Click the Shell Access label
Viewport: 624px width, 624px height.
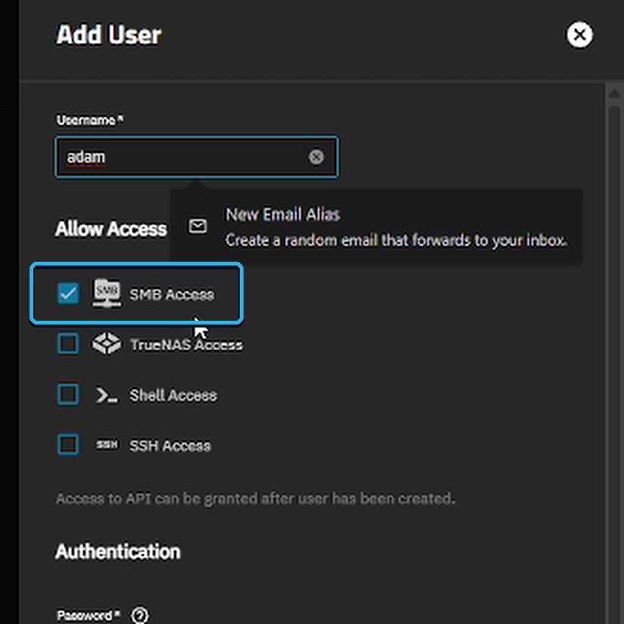click(173, 395)
